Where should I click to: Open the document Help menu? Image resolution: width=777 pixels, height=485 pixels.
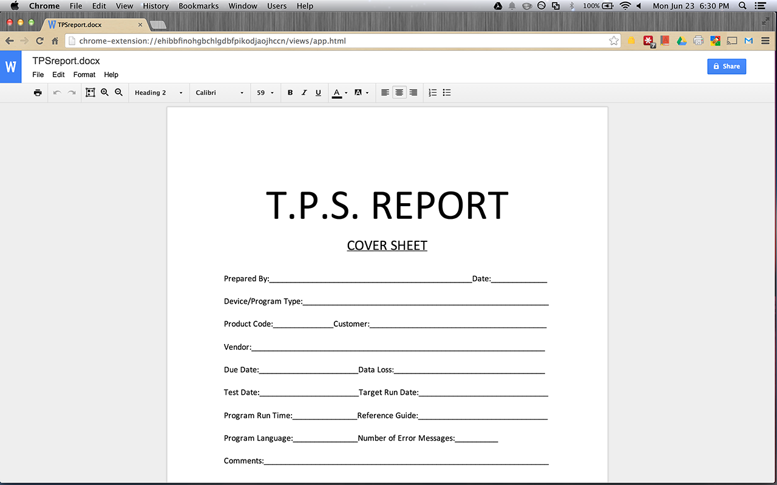coord(111,75)
